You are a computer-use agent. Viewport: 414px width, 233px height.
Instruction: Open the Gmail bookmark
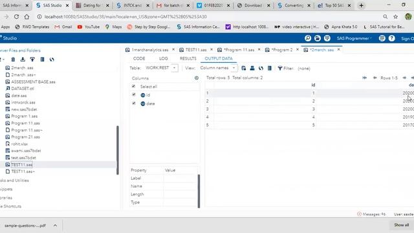point(63,27)
